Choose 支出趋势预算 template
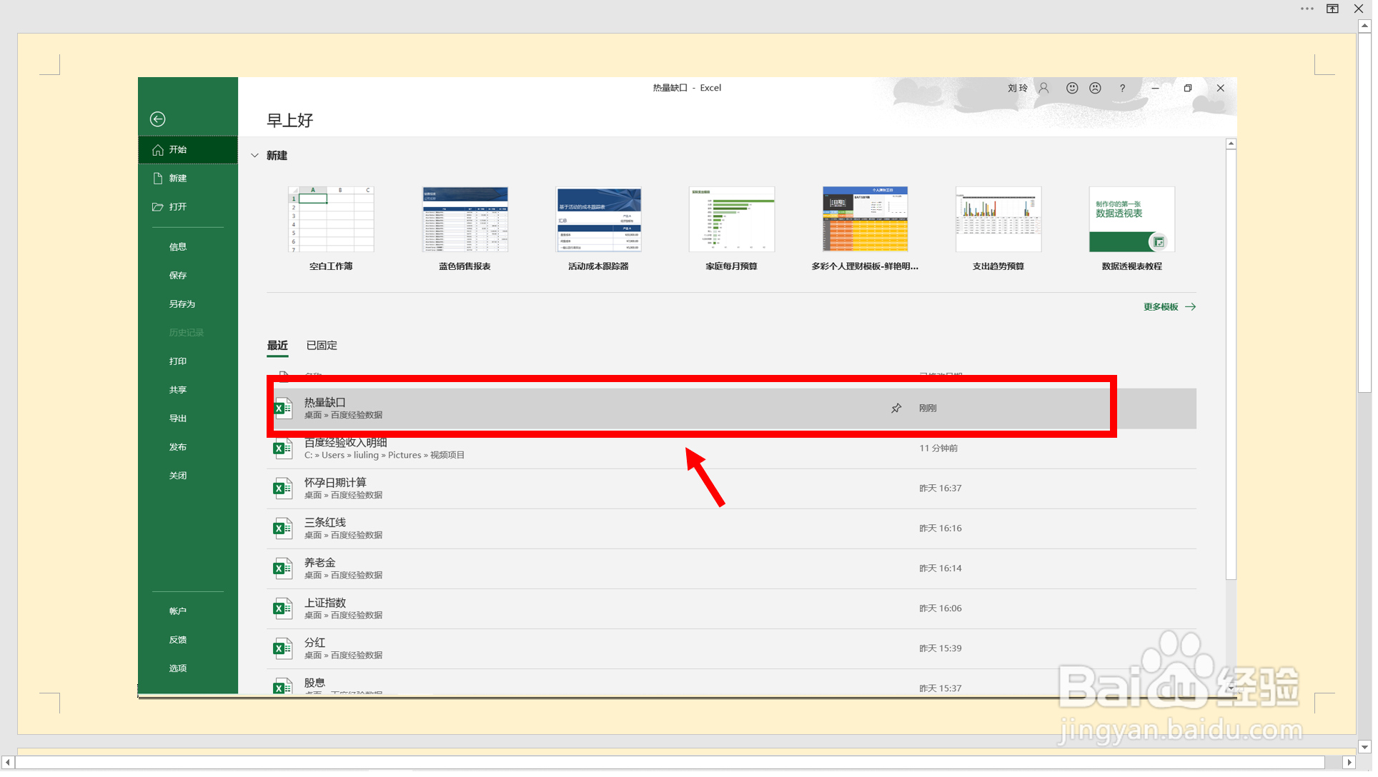This screenshot has height=777, width=1378. pyautogui.click(x=998, y=229)
